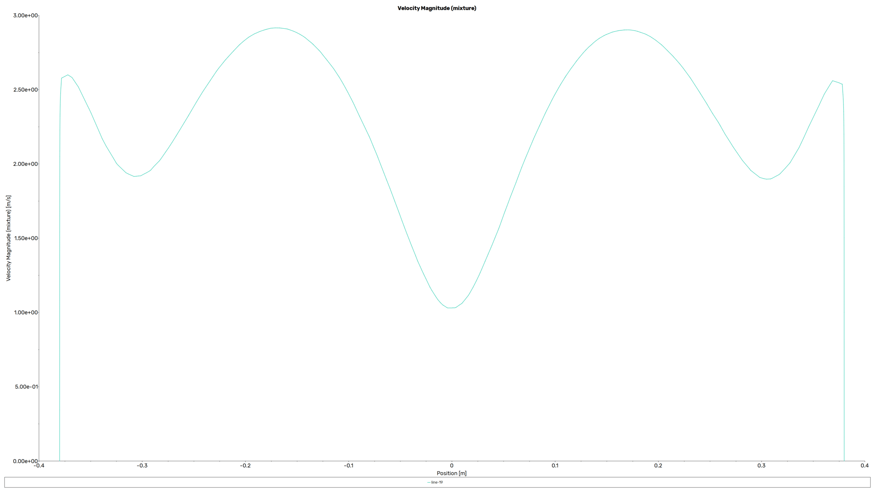Click the -0.1 x-axis tick label
Viewport: 875px width, 492px height.
tap(348, 465)
